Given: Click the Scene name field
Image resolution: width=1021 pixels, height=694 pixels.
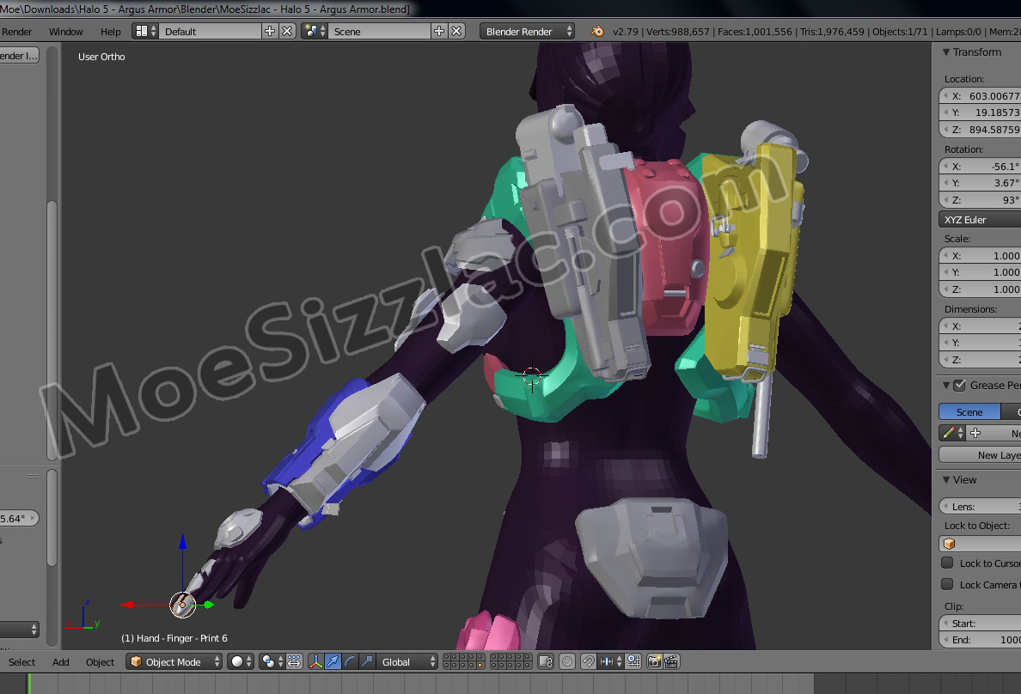Looking at the screenshot, I should click(x=379, y=31).
